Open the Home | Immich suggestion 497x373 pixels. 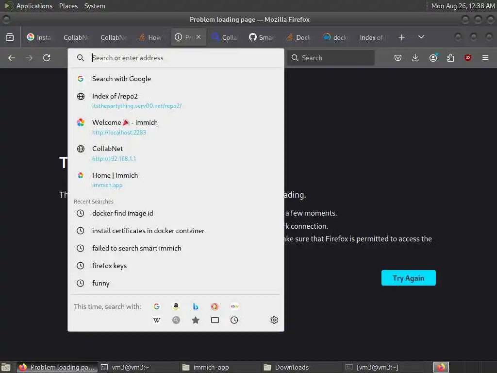pyautogui.click(x=176, y=180)
